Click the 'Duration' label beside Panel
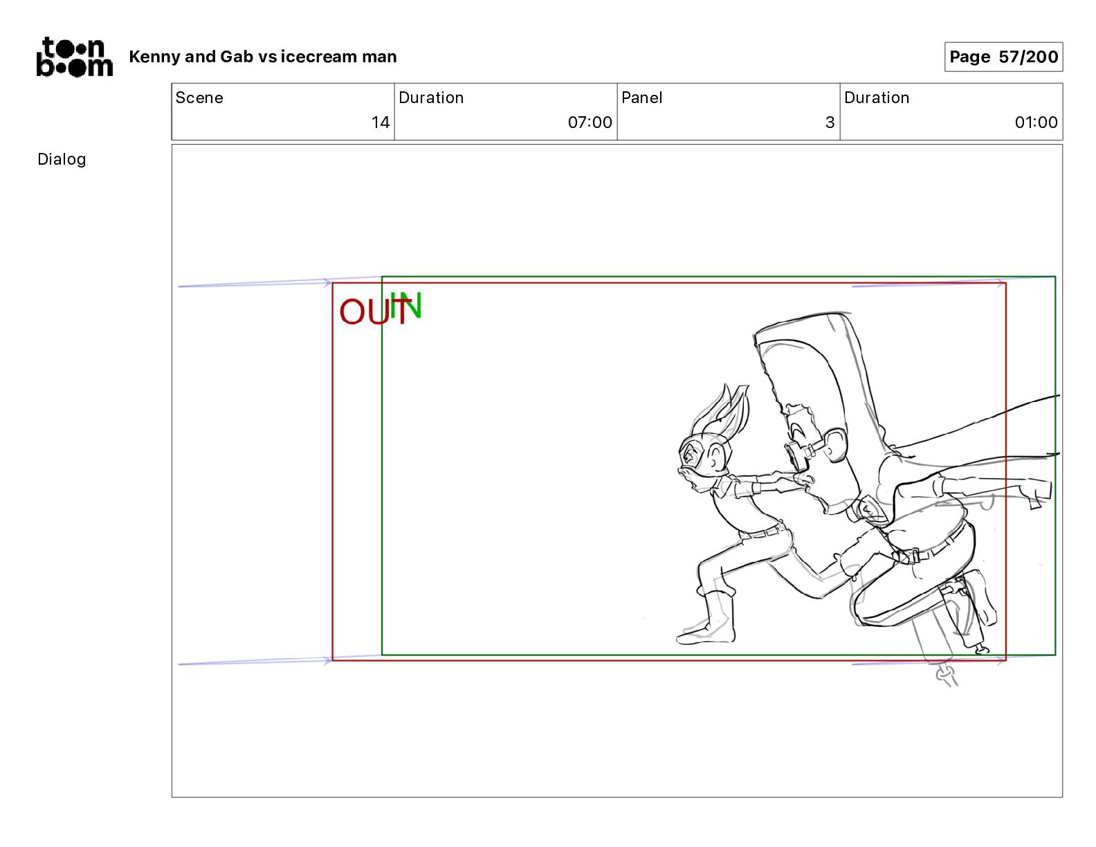 click(x=877, y=98)
